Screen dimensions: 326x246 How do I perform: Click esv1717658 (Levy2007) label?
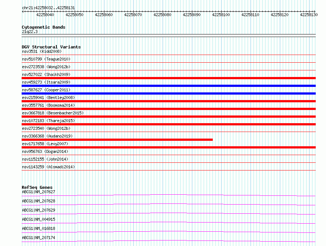45,144
